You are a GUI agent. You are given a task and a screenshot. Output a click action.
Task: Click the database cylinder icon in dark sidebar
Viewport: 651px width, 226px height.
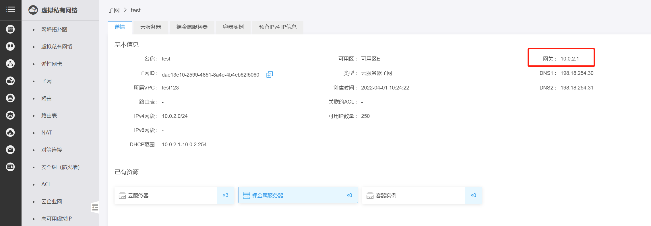click(x=11, y=98)
